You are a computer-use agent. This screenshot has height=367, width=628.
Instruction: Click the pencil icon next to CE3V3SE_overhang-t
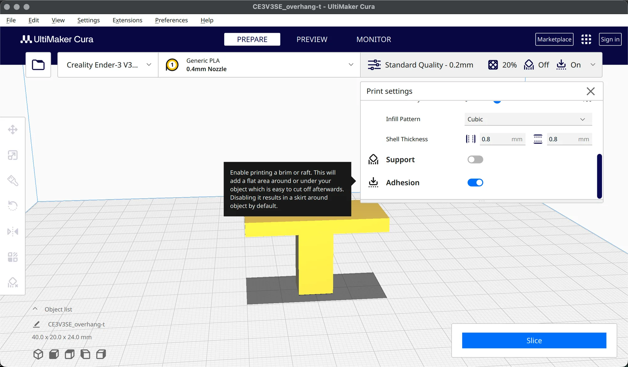click(x=36, y=324)
